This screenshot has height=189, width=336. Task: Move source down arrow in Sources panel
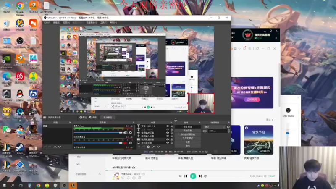158,147
